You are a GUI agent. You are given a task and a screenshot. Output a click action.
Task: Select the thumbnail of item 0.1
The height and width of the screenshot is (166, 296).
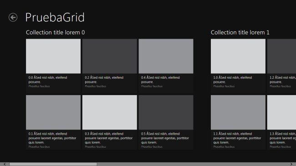(x=53, y=112)
